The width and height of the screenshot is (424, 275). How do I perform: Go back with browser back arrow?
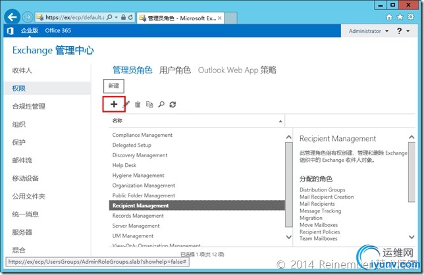[12, 17]
